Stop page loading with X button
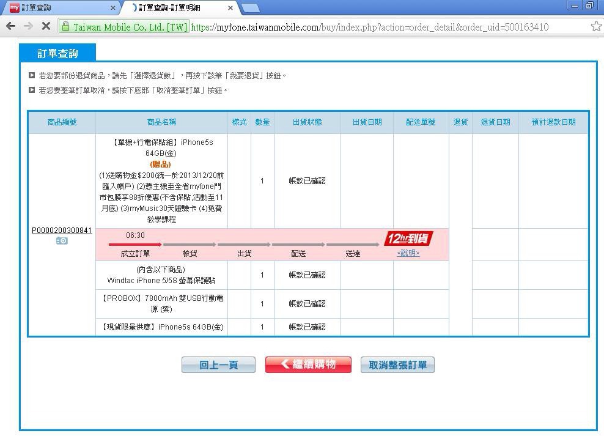This screenshot has width=604, height=436. [x=46, y=26]
